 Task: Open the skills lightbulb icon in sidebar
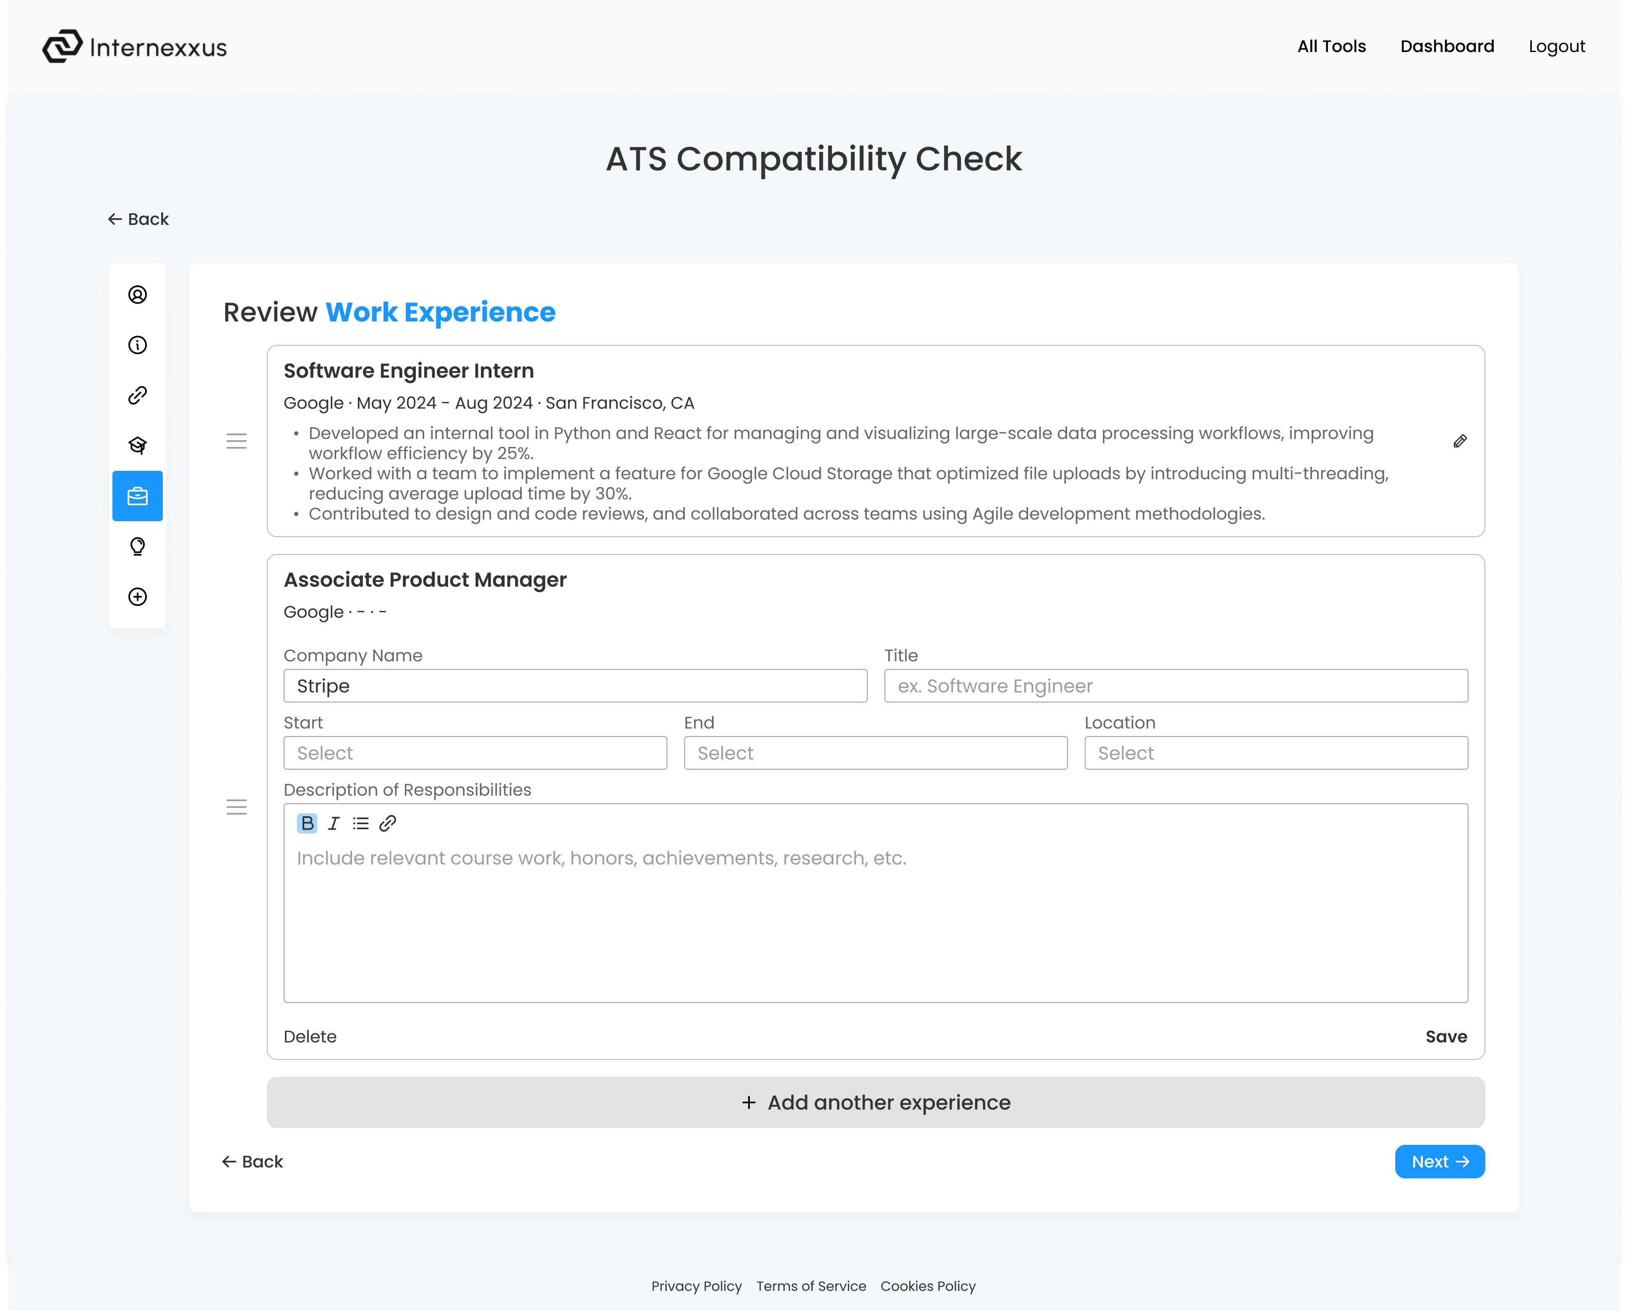tap(138, 546)
